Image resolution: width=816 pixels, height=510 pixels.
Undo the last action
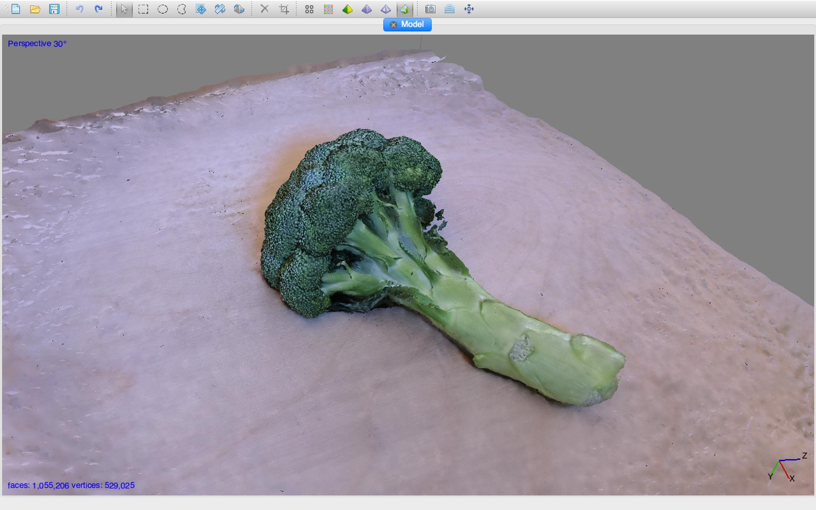tap(79, 9)
